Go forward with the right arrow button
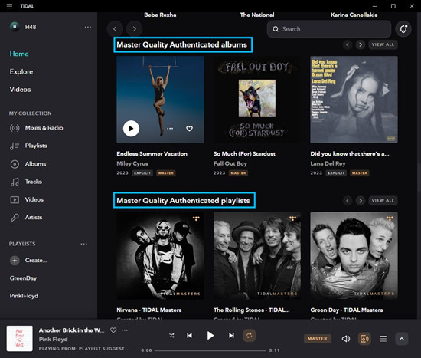The image size is (421, 358). pyautogui.click(x=134, y=29)
